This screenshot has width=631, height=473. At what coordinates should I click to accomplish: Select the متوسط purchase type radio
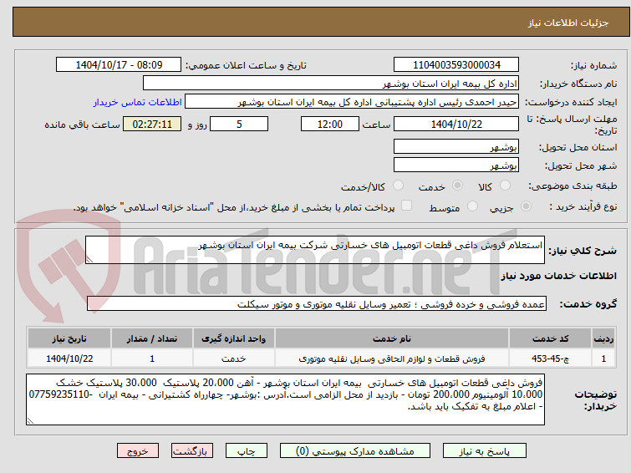(x=472, y=206)
